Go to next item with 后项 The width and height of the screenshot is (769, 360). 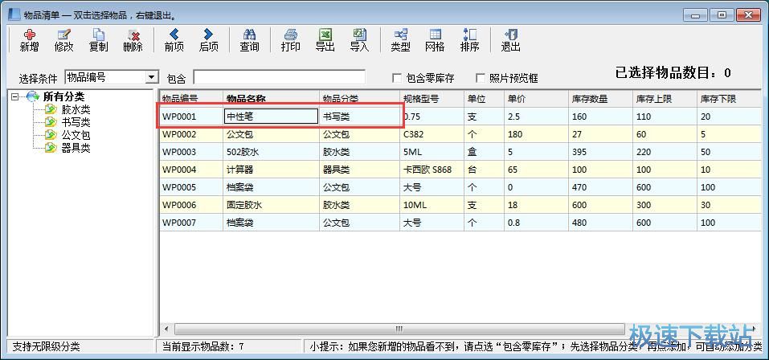(x=208, y=40)
